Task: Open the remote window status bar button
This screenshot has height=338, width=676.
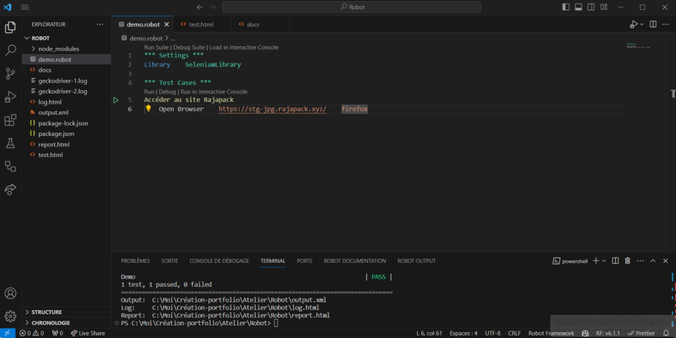Action: pyautogui.click(x=7, y=333)
